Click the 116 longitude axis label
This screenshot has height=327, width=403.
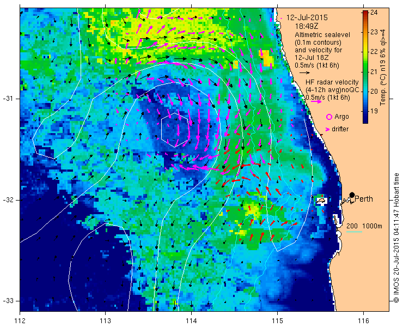coord(363,321)
